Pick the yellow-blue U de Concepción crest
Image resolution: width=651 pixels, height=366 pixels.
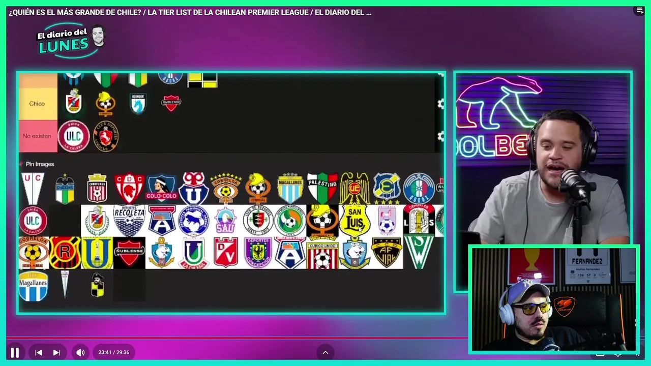(x=97, y=253)
